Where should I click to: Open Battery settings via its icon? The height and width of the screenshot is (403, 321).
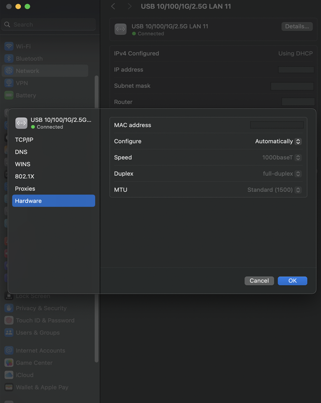(x=9, y=95)
